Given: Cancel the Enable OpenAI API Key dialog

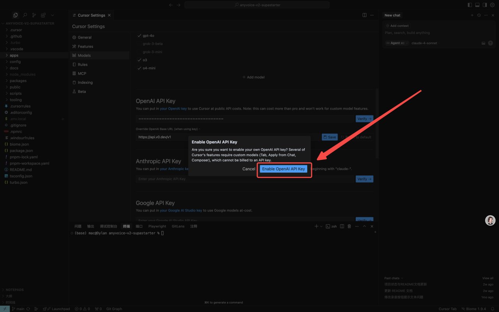Looking at the screenshot, I should coord(249,169).
